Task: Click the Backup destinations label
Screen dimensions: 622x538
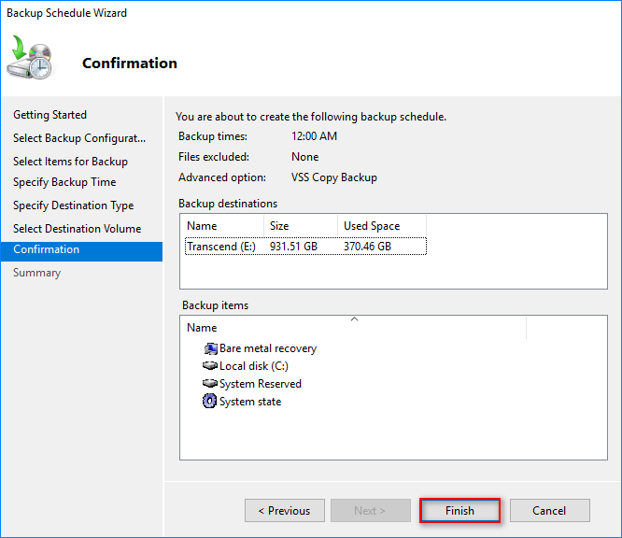Action: tap(228, 204)
